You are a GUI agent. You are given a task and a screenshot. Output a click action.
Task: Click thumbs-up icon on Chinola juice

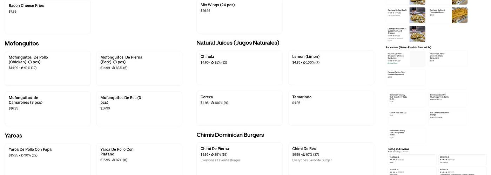click(213, 63)
